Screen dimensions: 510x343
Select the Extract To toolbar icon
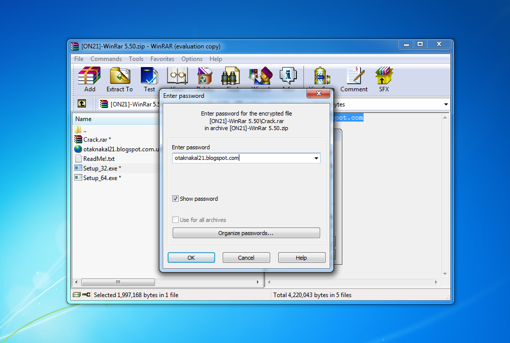click(x=120, y=77)
